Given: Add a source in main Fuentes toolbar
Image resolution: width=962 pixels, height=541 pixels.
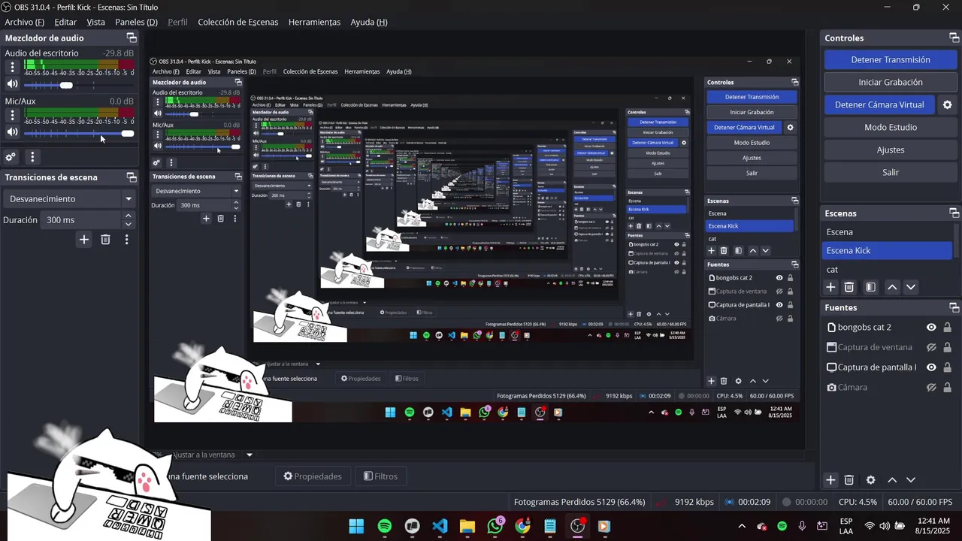Looking at the screenshot, I should [830, 480].
